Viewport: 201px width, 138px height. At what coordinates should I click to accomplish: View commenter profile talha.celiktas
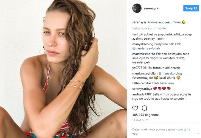142,83
